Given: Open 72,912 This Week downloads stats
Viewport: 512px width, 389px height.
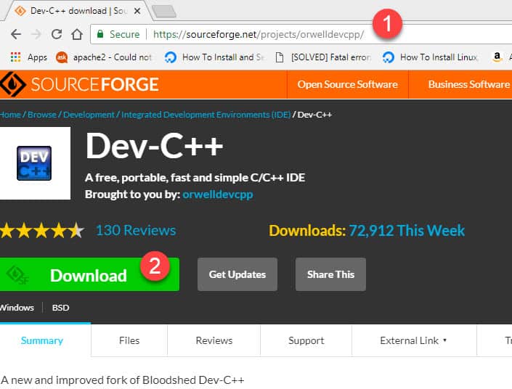Looking at the screenshot, I should point(407,230).
